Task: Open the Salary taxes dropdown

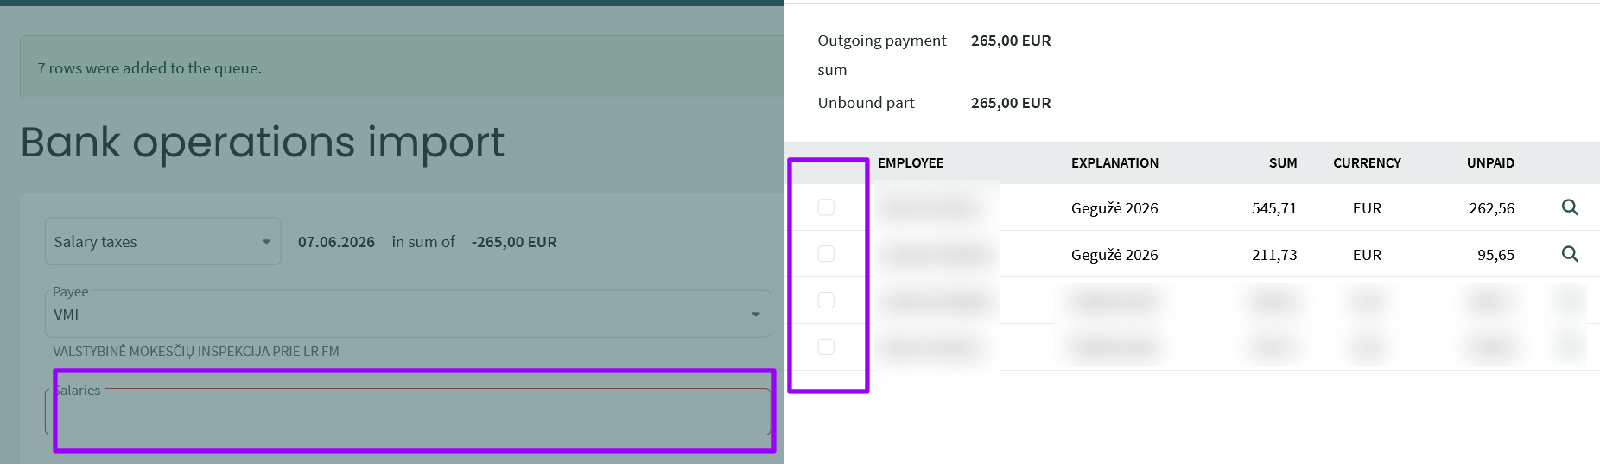Action: (x=162, y=241)
